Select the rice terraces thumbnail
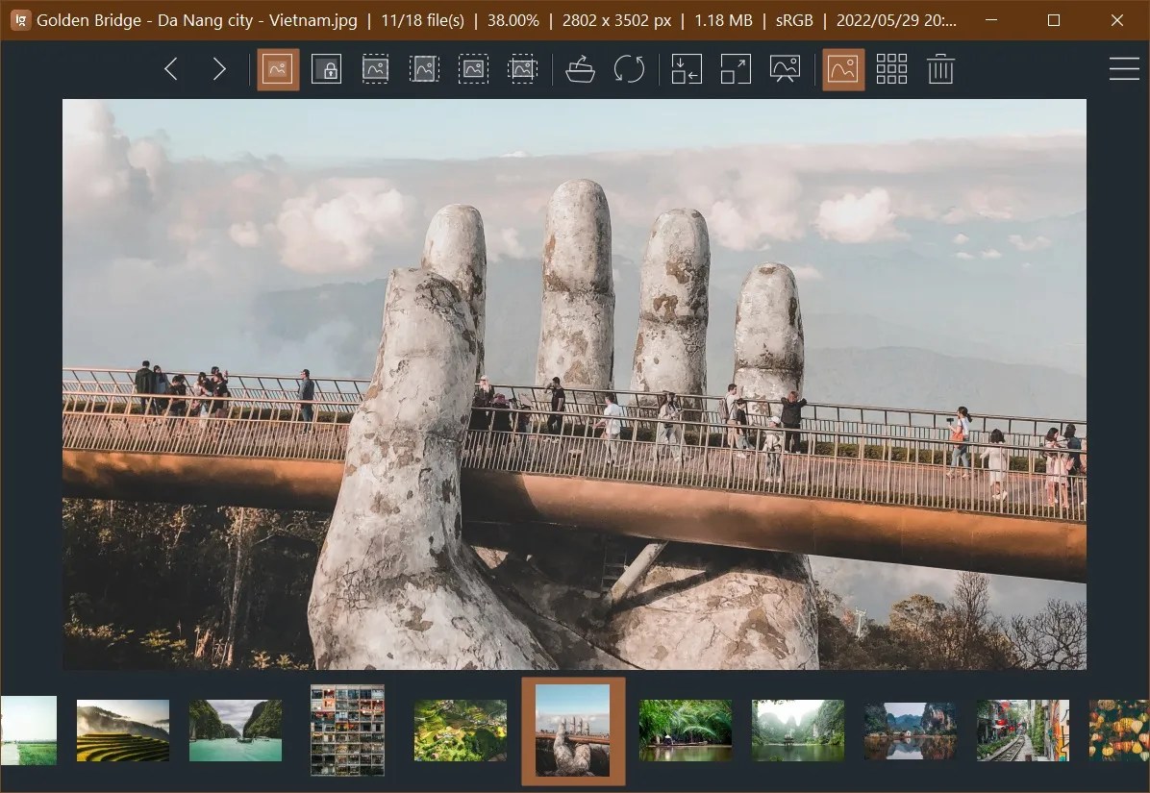 click(122, 731)
